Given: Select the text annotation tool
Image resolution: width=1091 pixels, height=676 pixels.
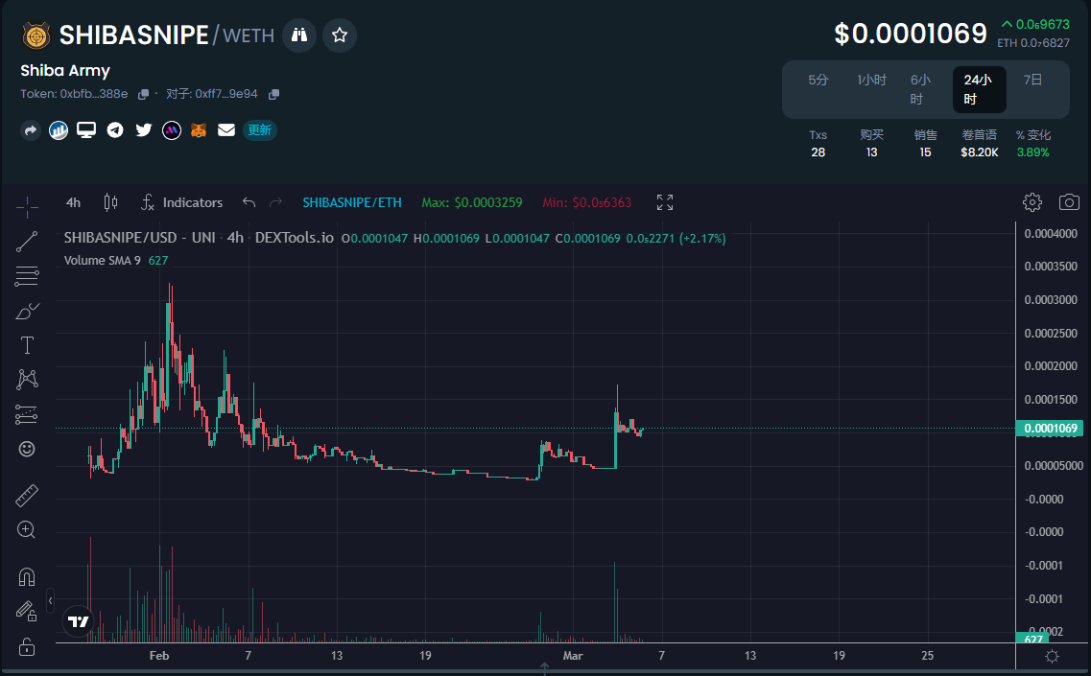Looking at the screenshot, I should click(27, 345).
